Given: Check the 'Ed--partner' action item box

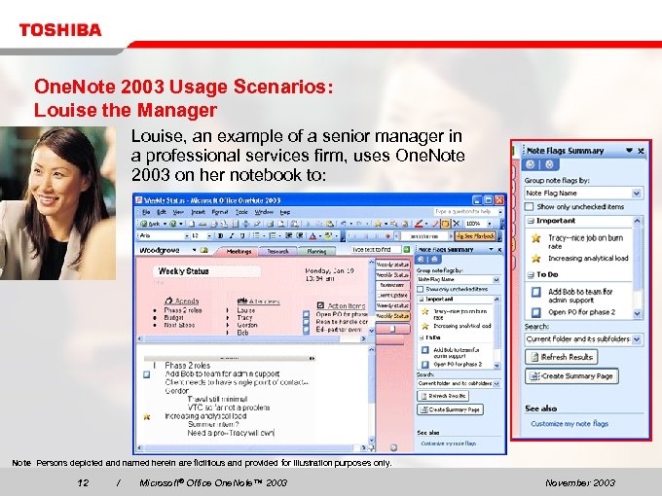Looking at the screenshot, I should (x=307, y=330).
